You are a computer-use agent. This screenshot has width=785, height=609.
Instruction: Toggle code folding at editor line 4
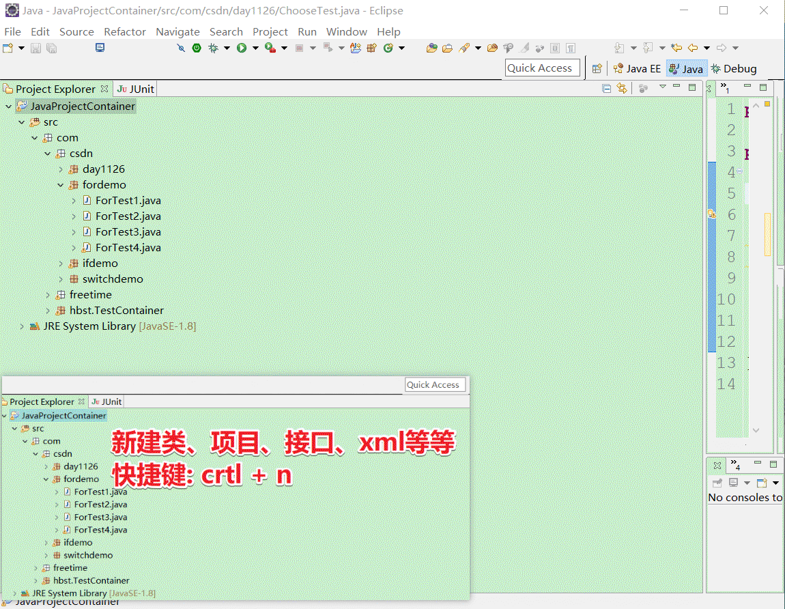pyautogui.click(x=739, y=171)
